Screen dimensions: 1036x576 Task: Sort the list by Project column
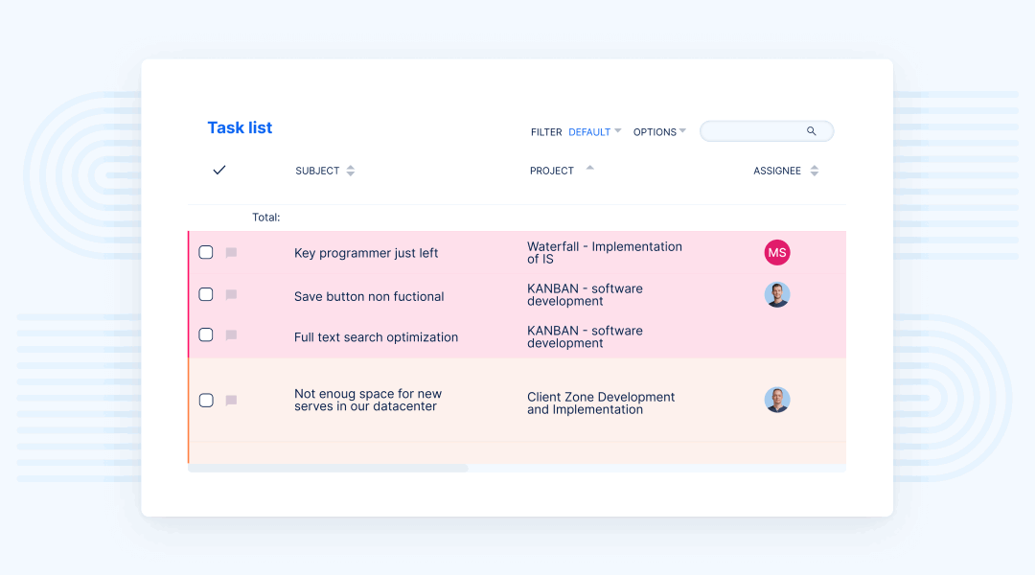pos(589,169)
